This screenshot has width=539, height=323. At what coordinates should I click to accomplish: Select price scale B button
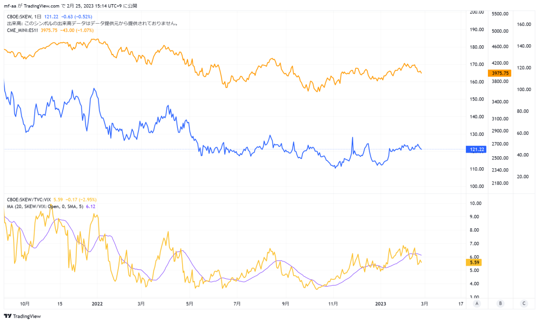click(500, 304)
